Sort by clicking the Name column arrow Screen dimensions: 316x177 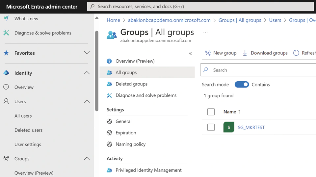click(x=239, y=112)
